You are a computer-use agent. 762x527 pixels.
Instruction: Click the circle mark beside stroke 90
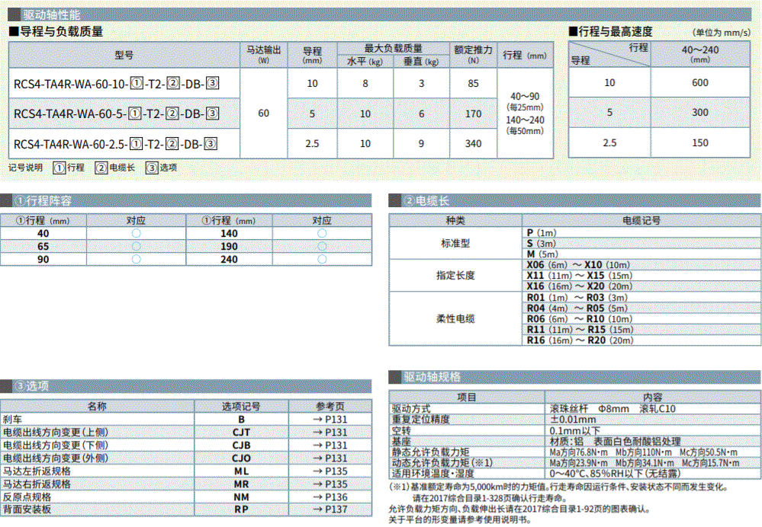pyautogui.click(x=136, y=259)
